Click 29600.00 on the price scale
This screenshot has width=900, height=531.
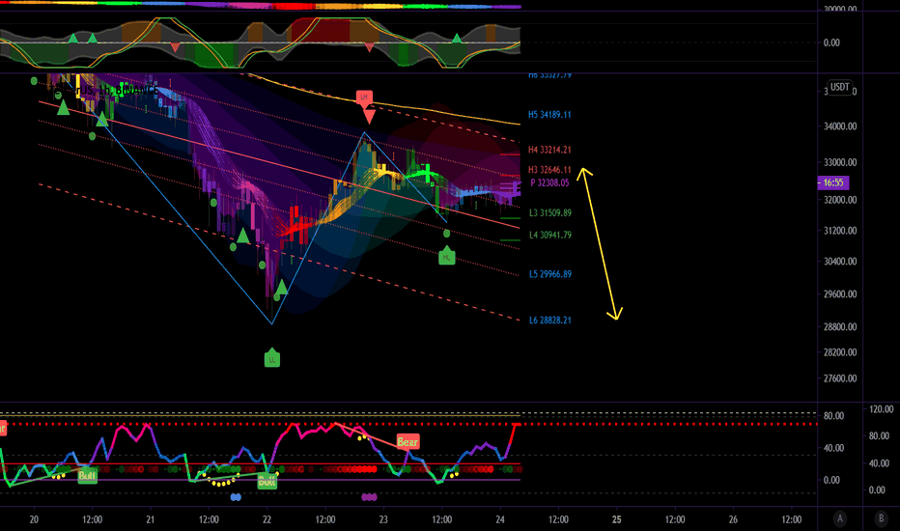pos(840,293)
